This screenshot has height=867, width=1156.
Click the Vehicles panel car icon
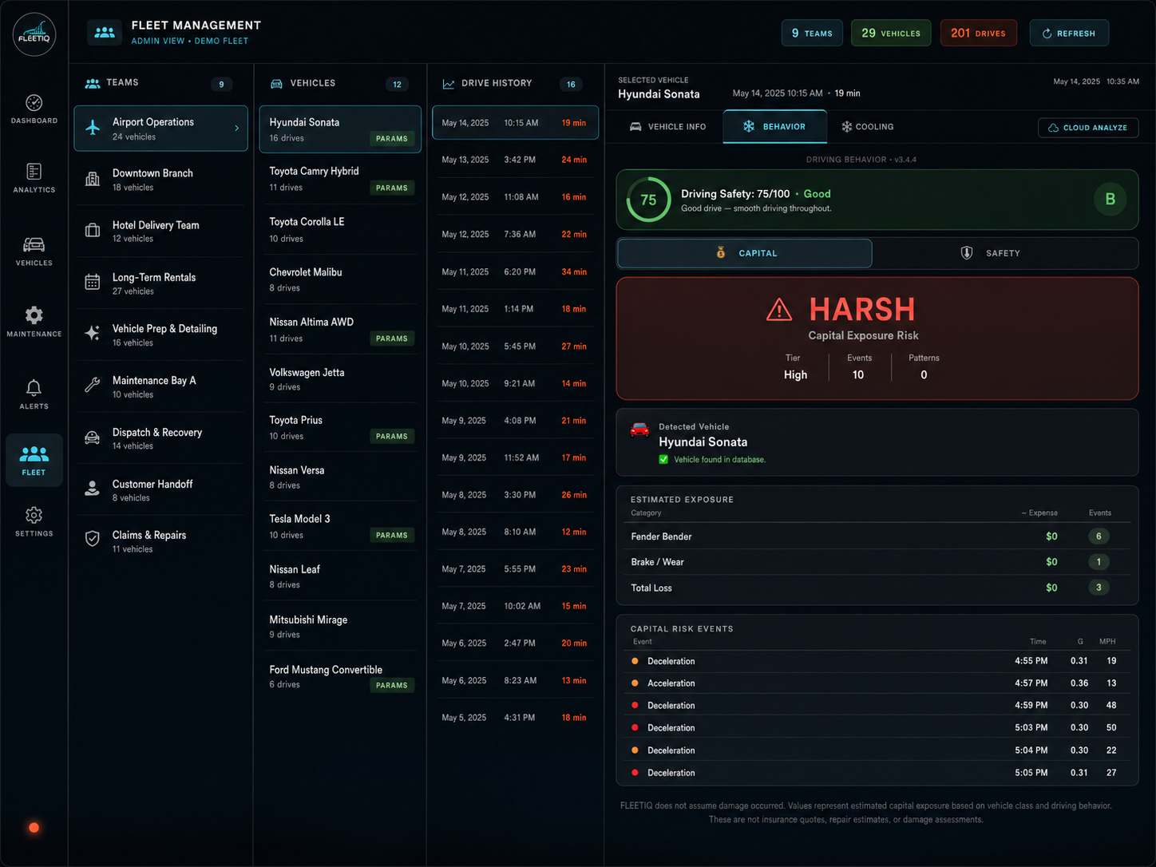coord(276,84)
